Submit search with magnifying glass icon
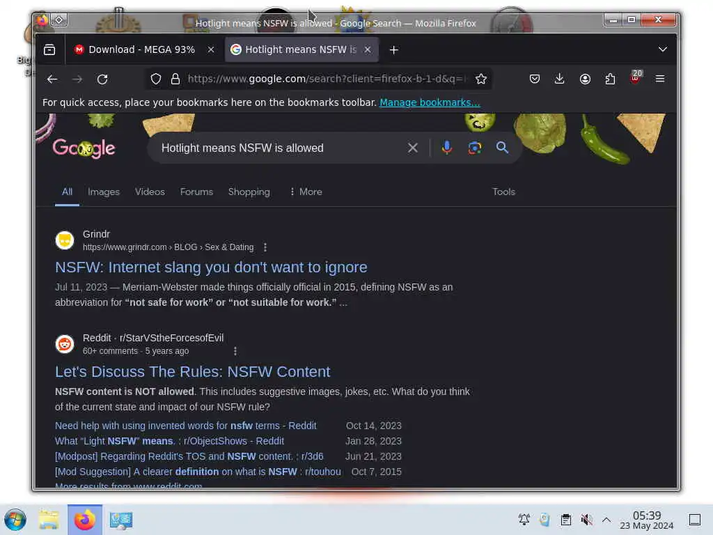The height and width of the screenshot is (535, 713). pos(503,148)
